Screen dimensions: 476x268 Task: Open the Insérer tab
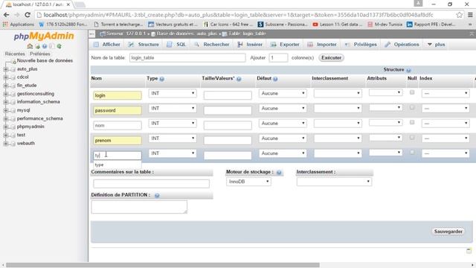coord(250,45)
